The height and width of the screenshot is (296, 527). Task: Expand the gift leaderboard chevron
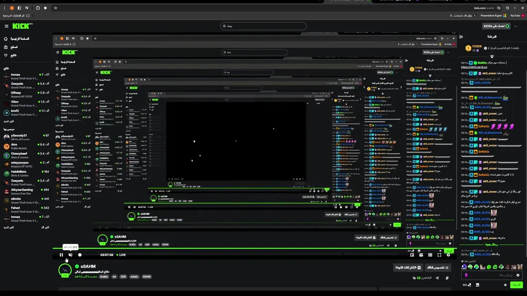pyautogui.click(x=492, y=57)
